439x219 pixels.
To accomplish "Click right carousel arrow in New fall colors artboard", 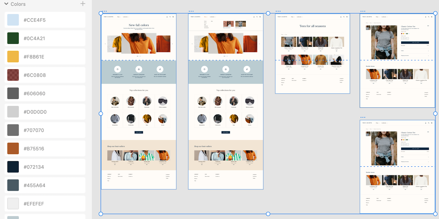I will pos(172,44).
